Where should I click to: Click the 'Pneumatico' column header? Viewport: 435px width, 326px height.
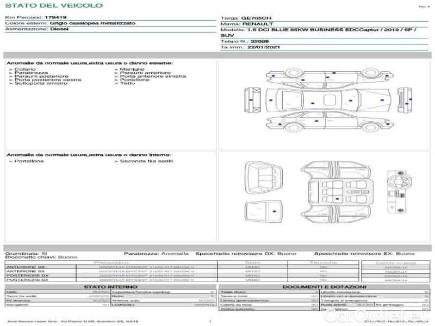point(111,262)
